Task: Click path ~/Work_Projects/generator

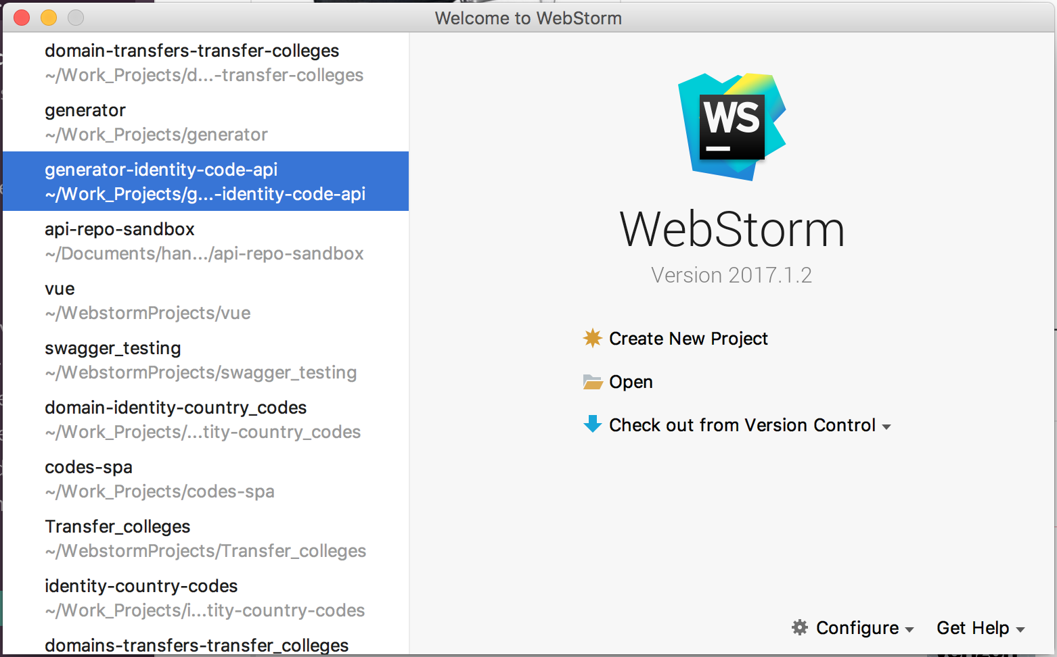Action: coord(156,135)
